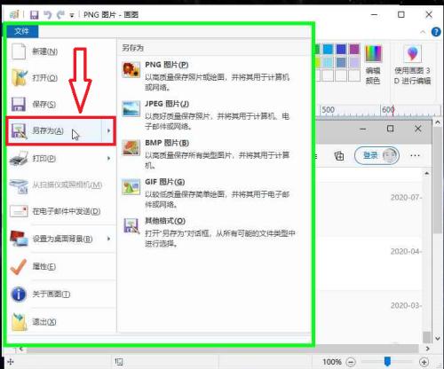Viewport: 444px width, 369px height.
Task: Open quick access toolbar customize dropdown
Action: click(x=72, y=15)
